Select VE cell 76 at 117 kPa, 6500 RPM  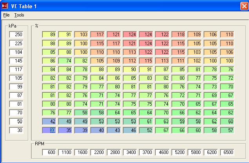[x=227, y=70]
